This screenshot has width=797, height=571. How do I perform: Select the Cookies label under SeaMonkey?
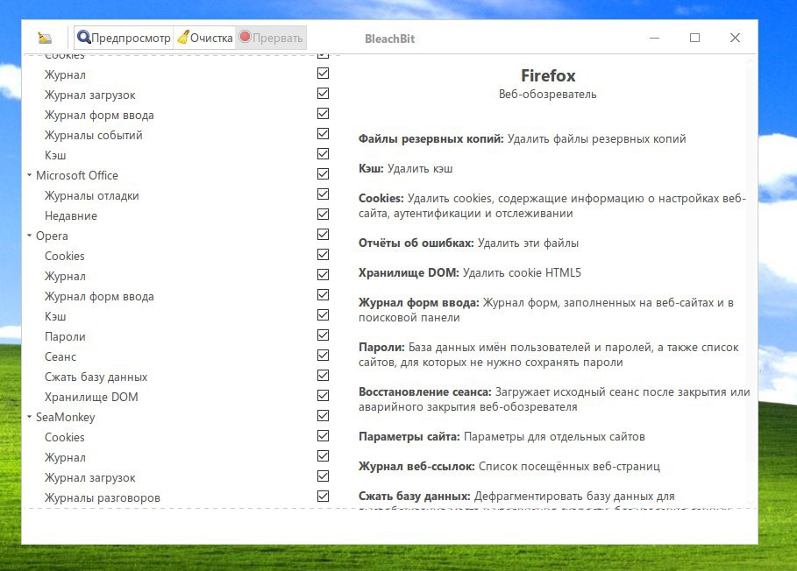point(65,437)
